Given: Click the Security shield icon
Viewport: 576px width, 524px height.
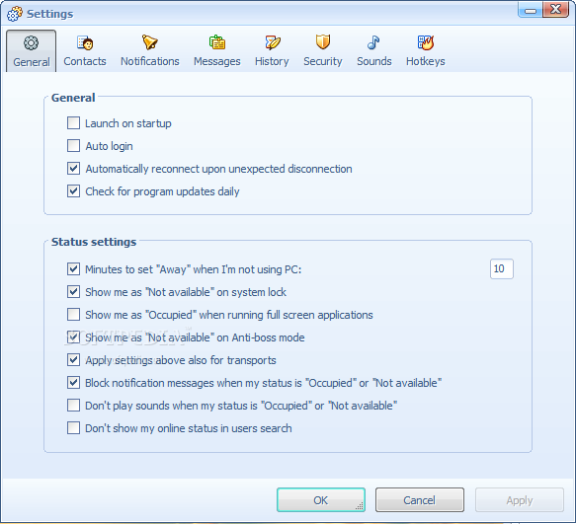Looking at the screenshot, I should point(323,41).
